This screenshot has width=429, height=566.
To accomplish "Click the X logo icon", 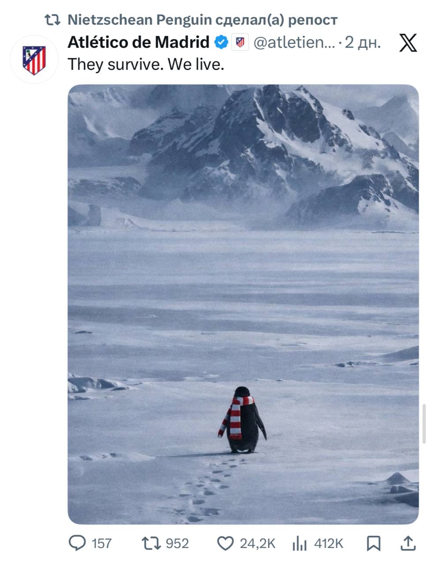I will point(407,43).
